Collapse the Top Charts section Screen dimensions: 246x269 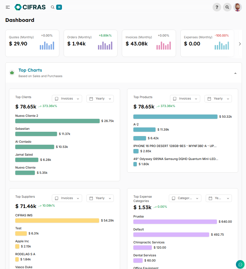pyautogui.click(x=235, y=73)
